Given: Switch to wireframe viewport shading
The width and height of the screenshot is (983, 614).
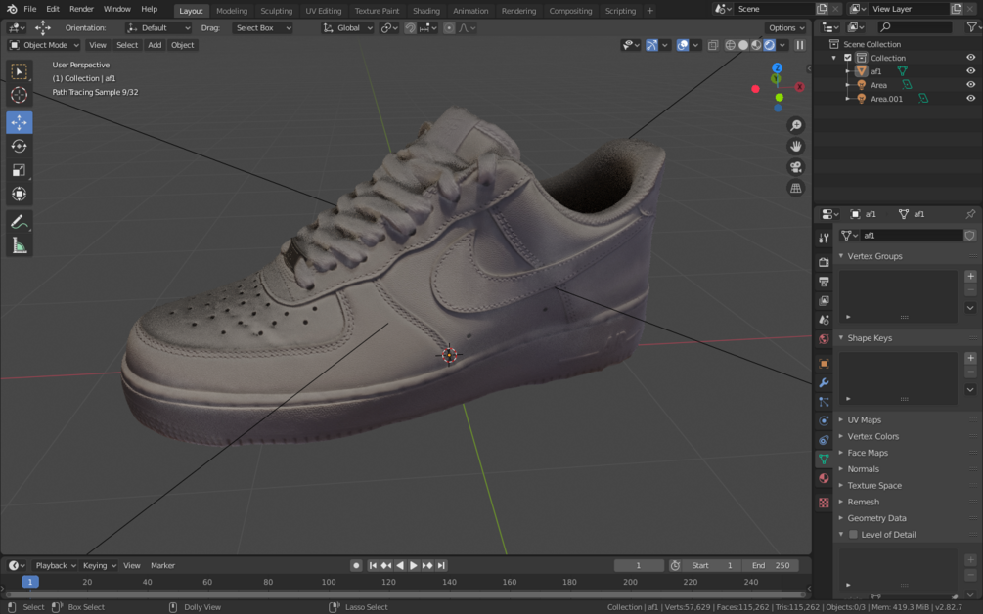Looking at the screenshot, I should (731, 45).
